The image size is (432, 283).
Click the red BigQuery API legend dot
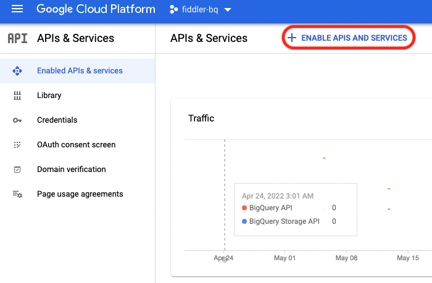(x=244, y=208)
